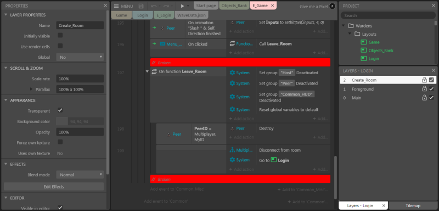Toggle the Transparent checkbox
Screen dimensions: 439x211
click(60, 110)
